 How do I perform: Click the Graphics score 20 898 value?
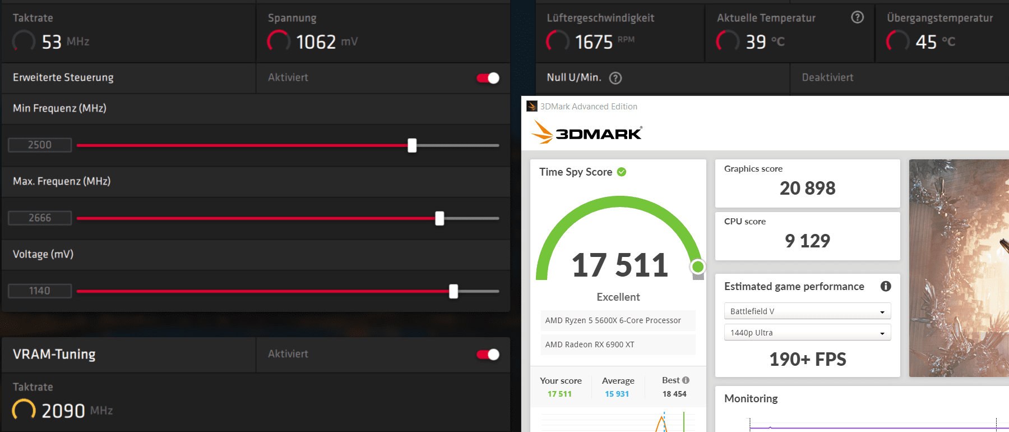pos(807,188)
